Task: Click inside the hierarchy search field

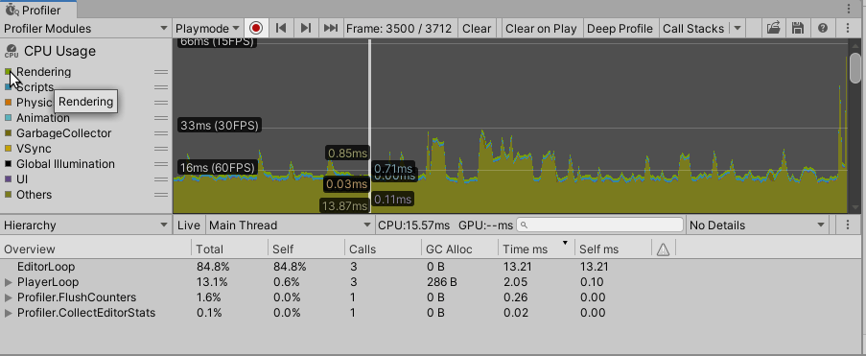Action: (599, 225)
